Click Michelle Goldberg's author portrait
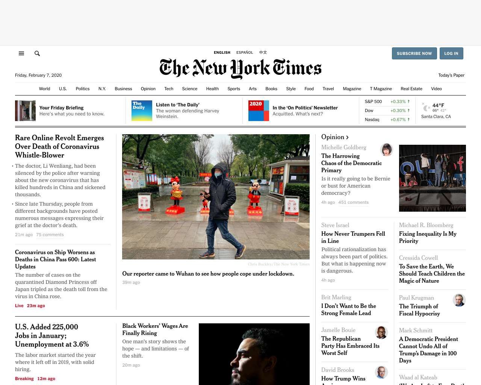 (387, 150)
